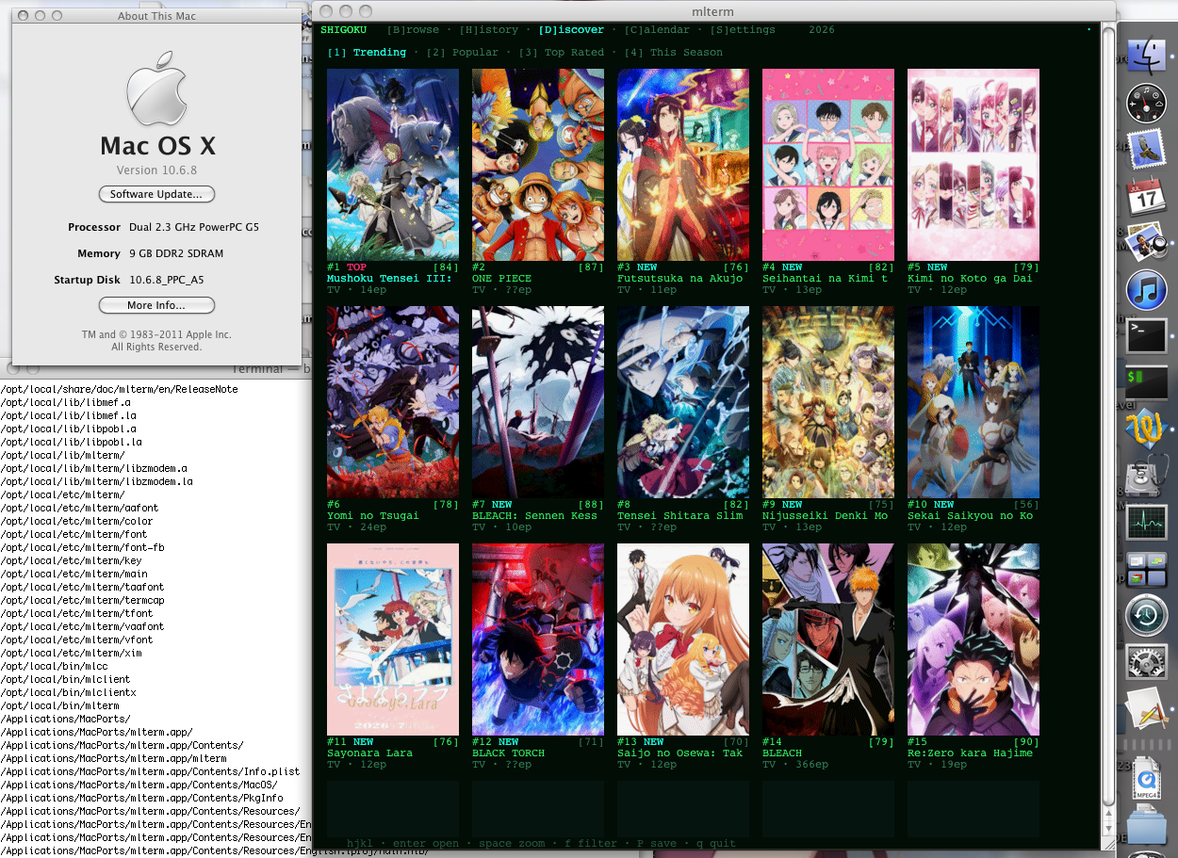Switch to the Terminal app icon

[x=1147, y=335]
